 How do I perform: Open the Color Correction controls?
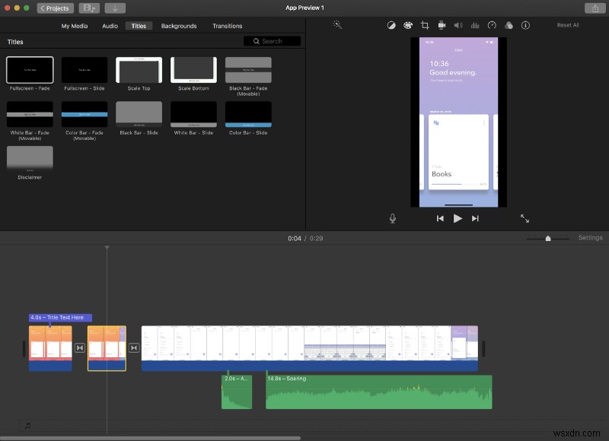(x=408, y=25)
